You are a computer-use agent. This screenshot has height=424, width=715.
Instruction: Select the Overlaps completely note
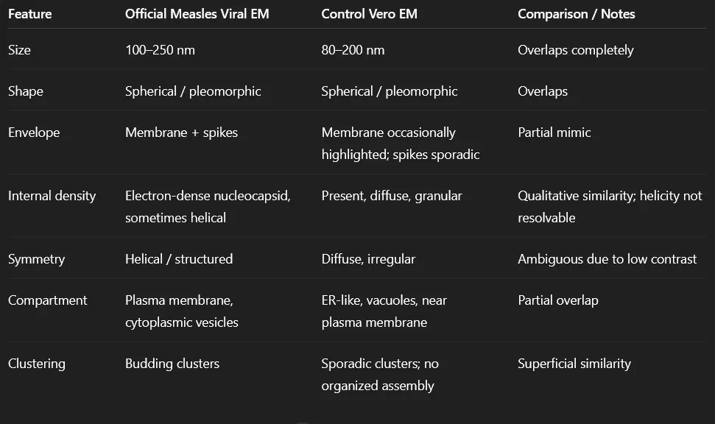pos(575,50)
